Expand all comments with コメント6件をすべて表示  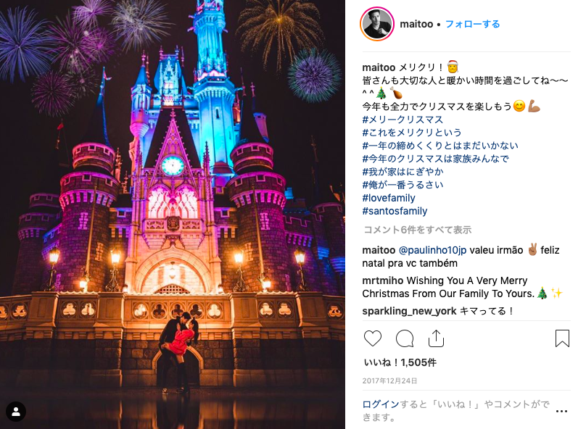click(418, 230)
